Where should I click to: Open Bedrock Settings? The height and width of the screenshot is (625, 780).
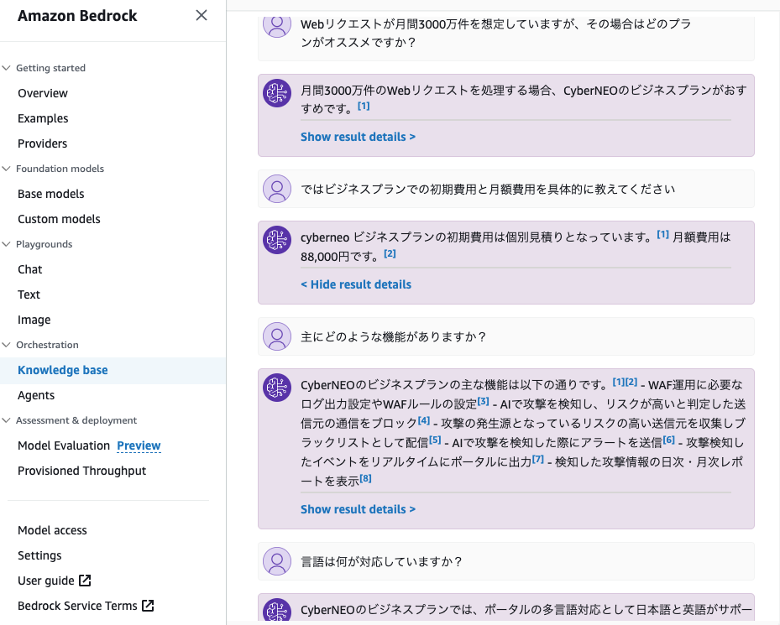point(39,555)
